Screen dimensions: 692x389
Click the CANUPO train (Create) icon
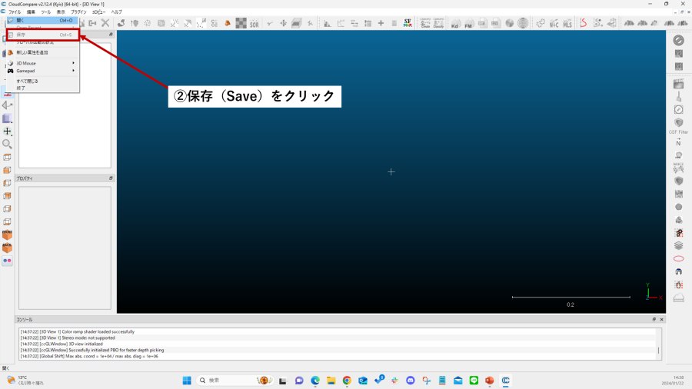click(x=425, y=23)
